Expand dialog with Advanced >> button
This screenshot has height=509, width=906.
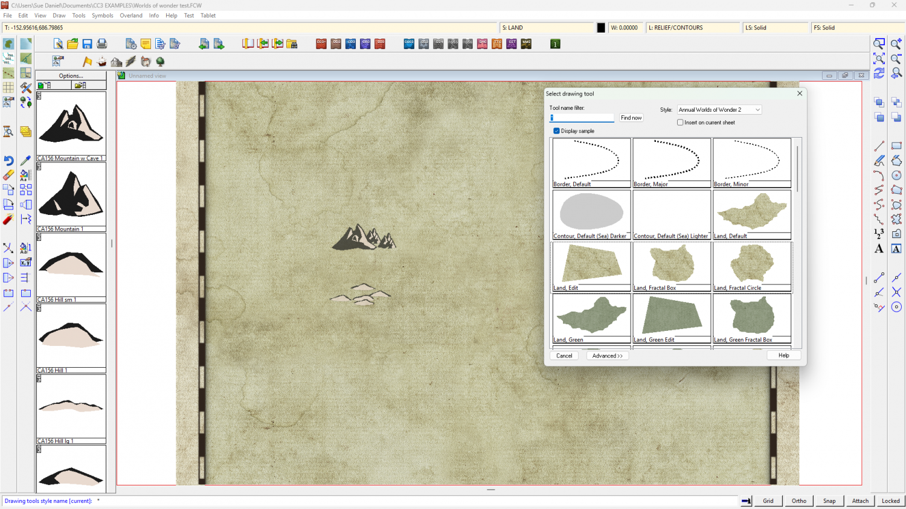pos(607,356)
